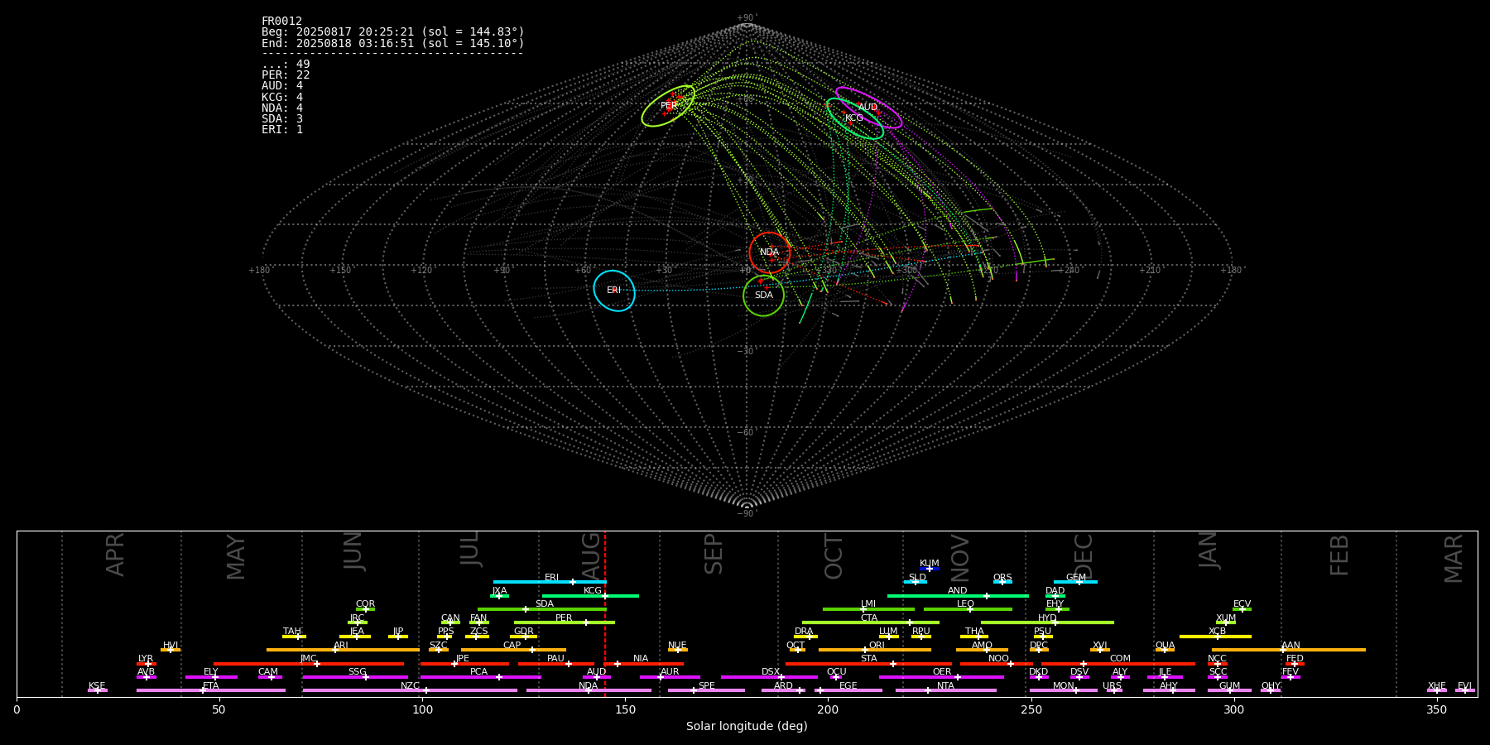This screenshot has height=745, width=1490.
Task: Click the SEP month label in timeline
Action: click(714, 554)
